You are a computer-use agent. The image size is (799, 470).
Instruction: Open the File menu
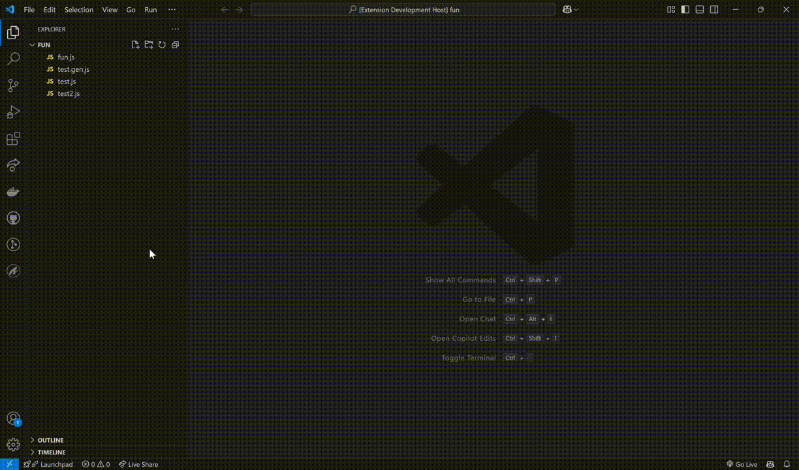pos(29,10)
